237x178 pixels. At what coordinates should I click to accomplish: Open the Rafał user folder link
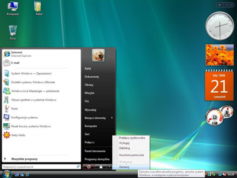click(x=88, y=69)
